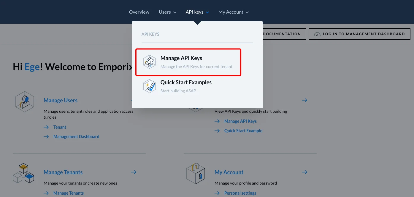
Task: Click the arrow right of Manage Tenants heading
Action: coord(134,172)
